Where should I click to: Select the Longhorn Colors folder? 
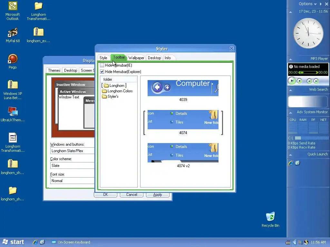[117, 91]
